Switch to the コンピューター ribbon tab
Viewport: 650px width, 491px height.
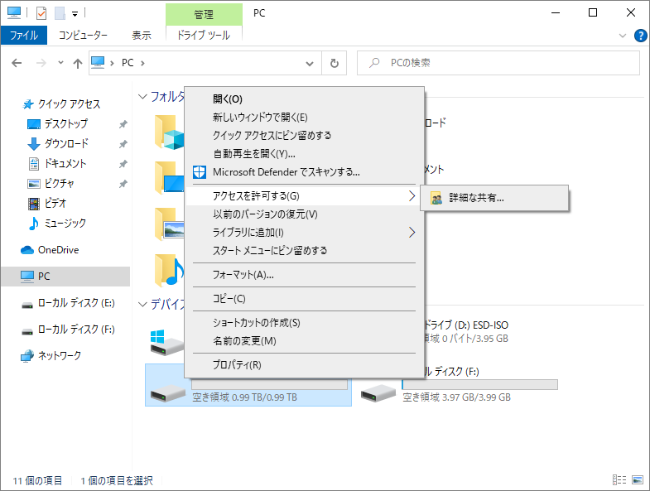tap(83, 36)
